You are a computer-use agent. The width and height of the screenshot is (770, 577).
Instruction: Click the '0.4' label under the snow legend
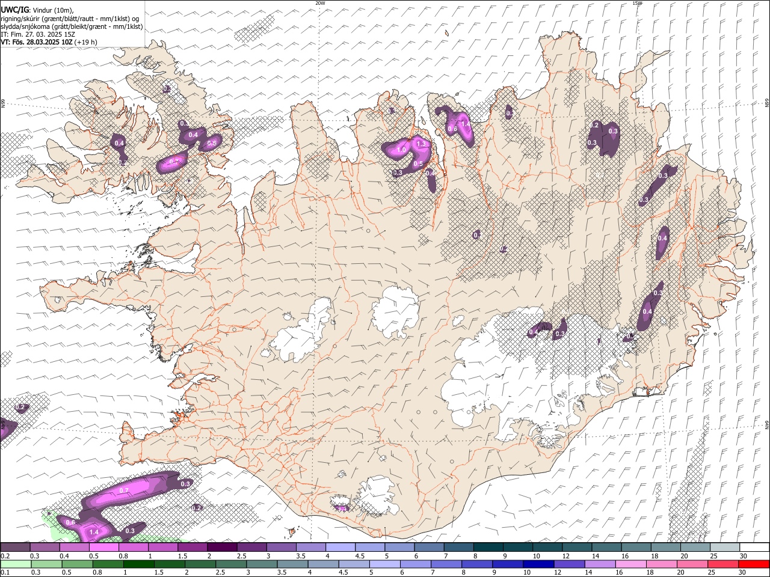(65, 556)
